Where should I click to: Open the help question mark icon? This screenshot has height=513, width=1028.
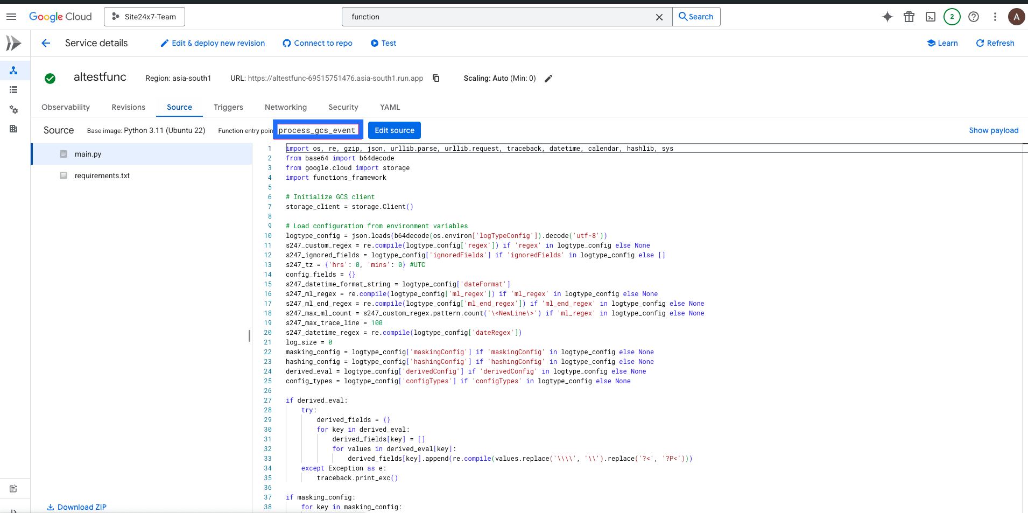(974, 17)
